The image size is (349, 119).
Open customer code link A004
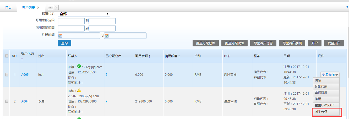click(25, 101)
